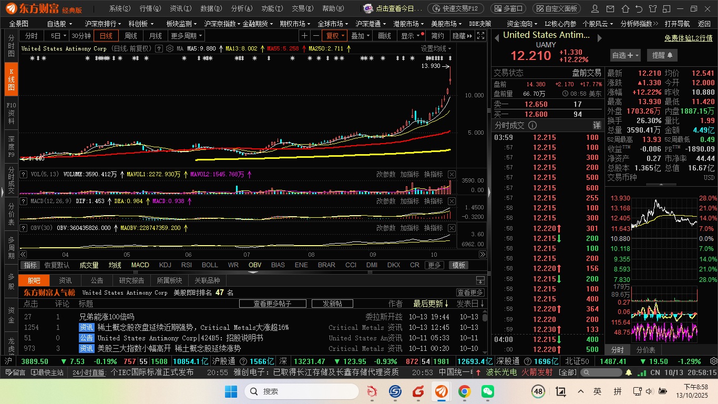Image resolution: width=718 pixels, height=404 pixels.
Task: Toggle 简约 simple mode
Action: pos(437,36)
